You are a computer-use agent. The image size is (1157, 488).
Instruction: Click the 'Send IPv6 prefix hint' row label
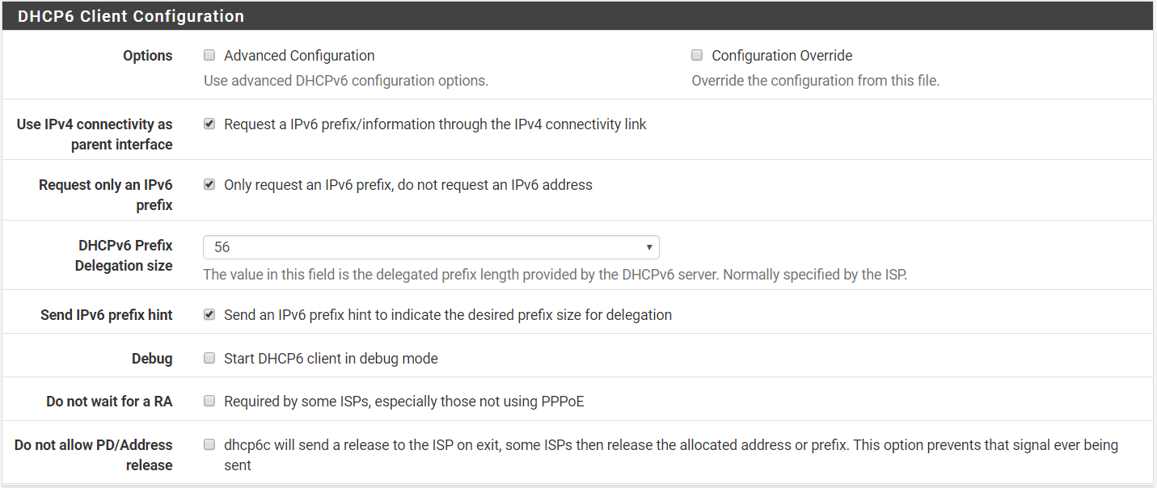(107, 315)
